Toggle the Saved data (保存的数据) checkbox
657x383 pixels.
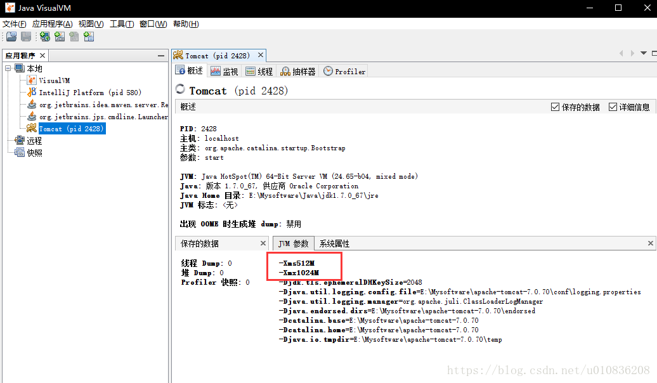click(x=555, y=107)
